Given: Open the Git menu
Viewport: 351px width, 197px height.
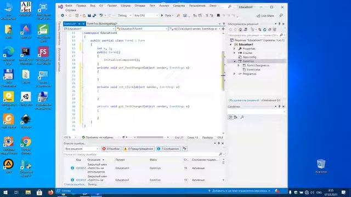Looking at the screenshot, I should 101,5.
